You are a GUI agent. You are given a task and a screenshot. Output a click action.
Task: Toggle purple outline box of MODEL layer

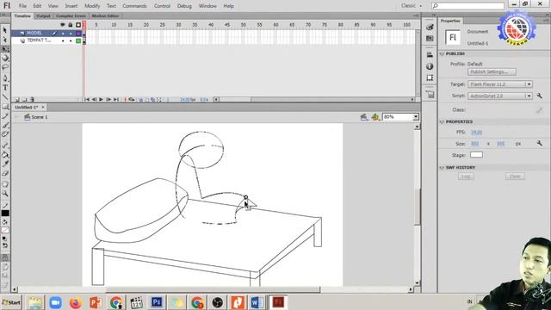coord(78,34)
